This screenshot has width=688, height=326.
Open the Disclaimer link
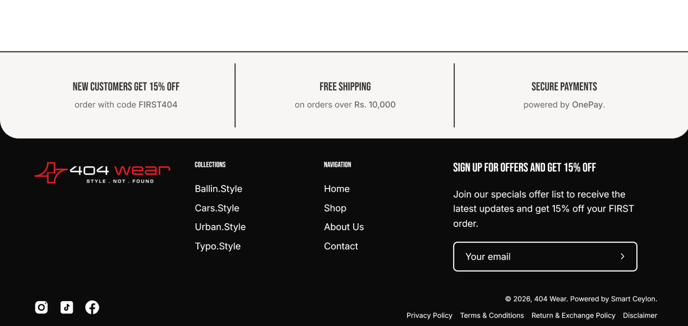[640, 316]
